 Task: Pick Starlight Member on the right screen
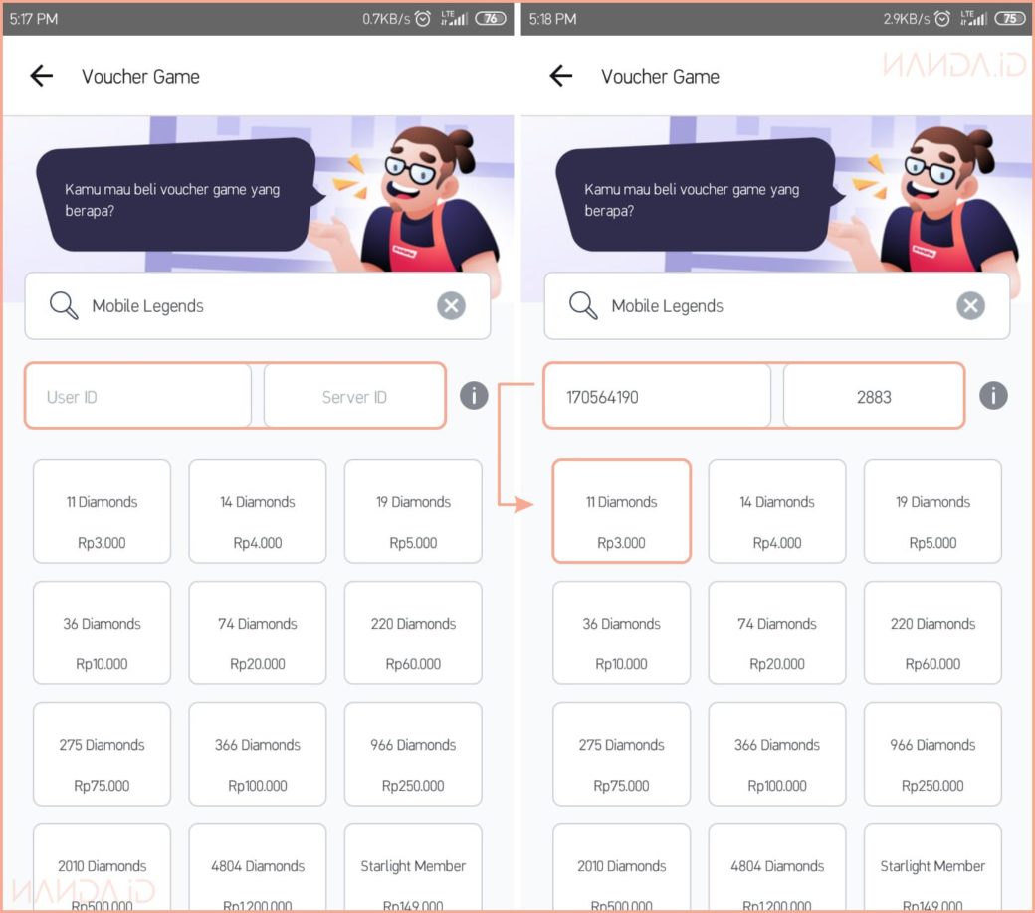(932, 868)
